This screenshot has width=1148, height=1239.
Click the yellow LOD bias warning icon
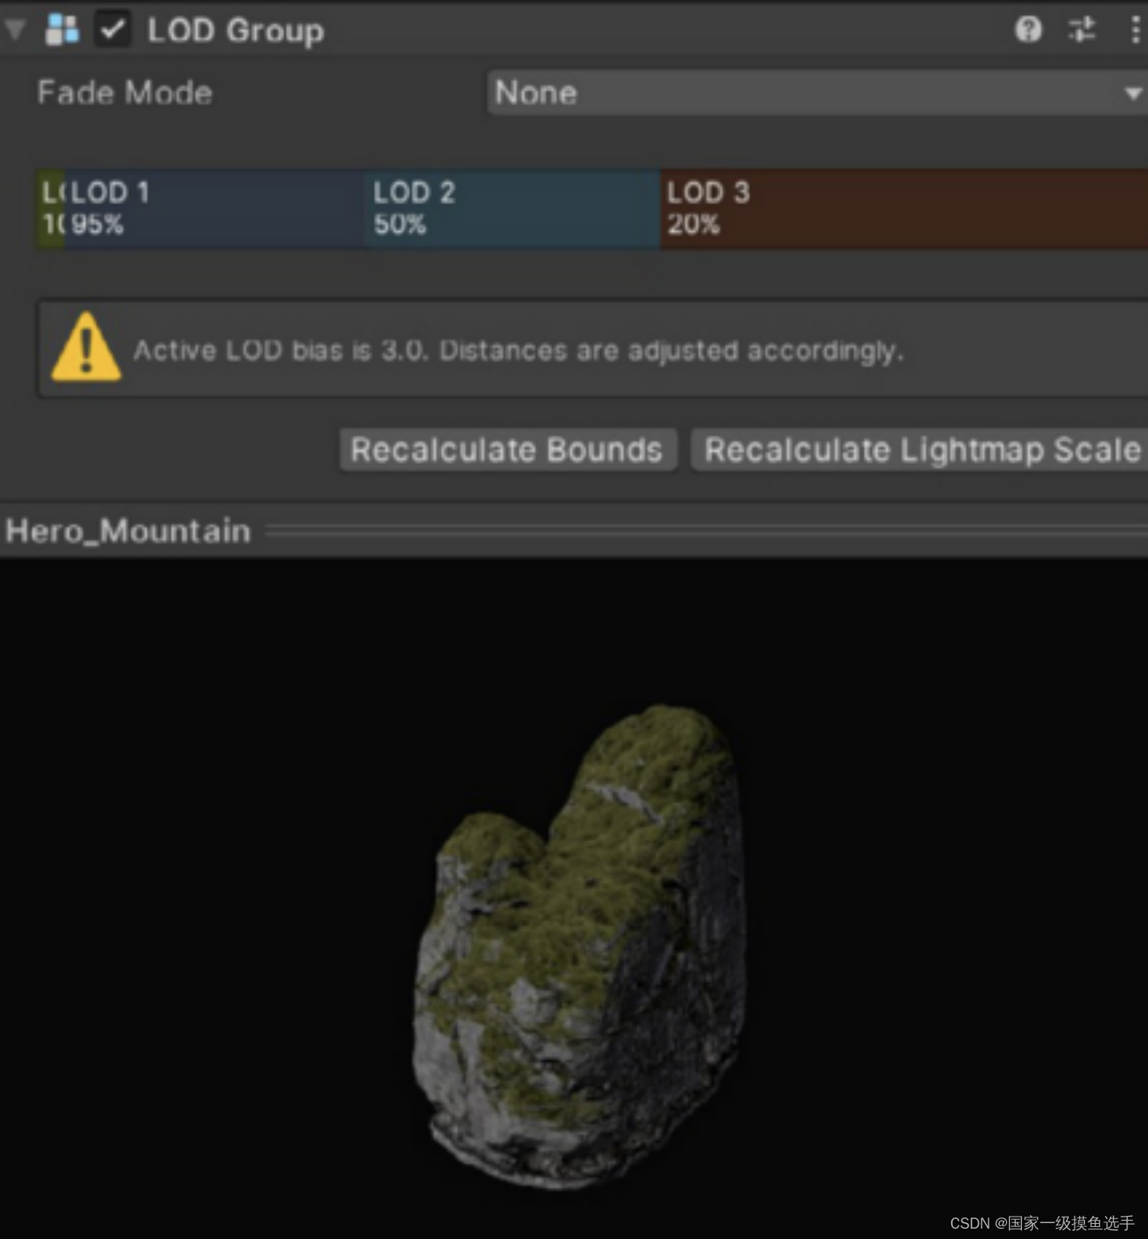coord(86,348)
